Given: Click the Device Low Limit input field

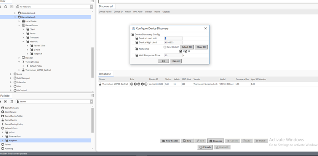Looking at the screenshot, I should 173,38.
